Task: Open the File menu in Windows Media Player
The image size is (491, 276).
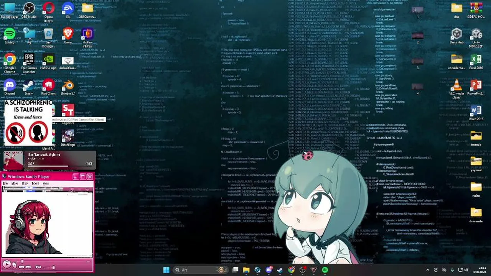Action: click(5, 184)
